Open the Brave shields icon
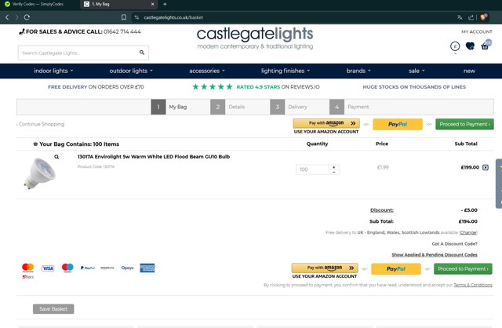This screenshot has width=502, height=328. 483,17
